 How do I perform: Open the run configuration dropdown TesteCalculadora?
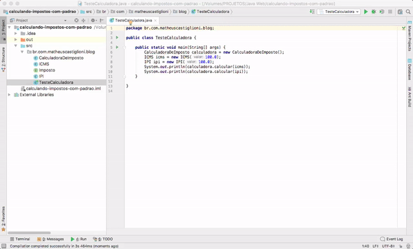[x=339, y=12]
